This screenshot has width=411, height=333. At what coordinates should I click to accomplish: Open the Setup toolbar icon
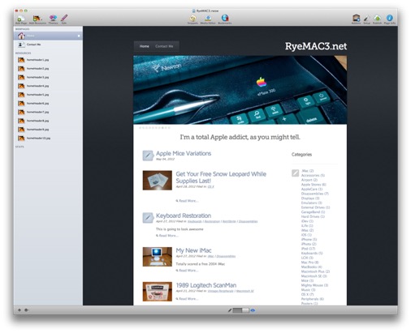(x=366, y=19)
